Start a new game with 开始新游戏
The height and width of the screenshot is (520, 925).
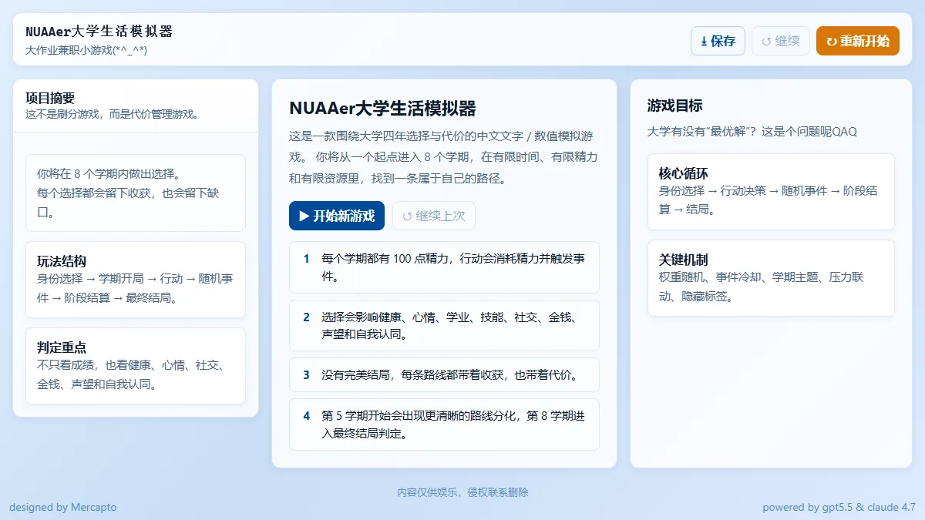(337, 216)
